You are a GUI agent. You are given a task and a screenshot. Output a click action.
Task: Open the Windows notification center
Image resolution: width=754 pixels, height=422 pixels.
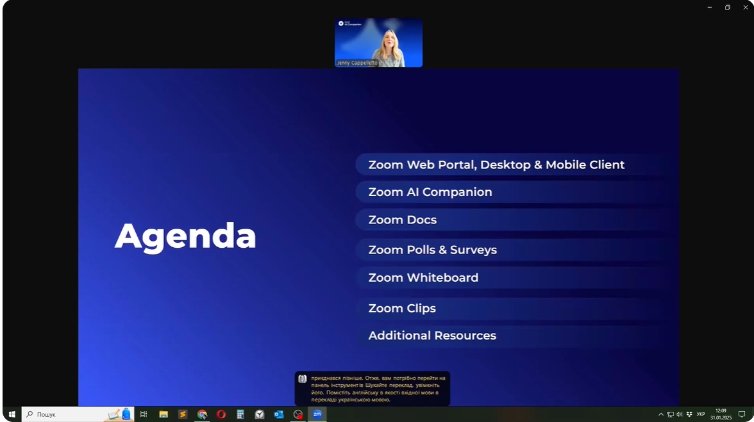coord(741,414)
